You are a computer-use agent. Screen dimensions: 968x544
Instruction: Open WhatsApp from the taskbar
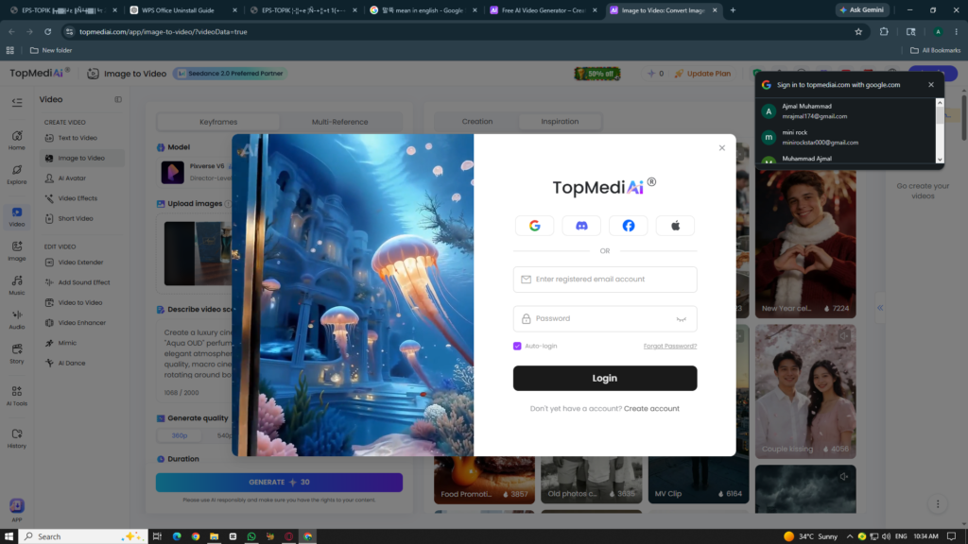tap(251, 536)
